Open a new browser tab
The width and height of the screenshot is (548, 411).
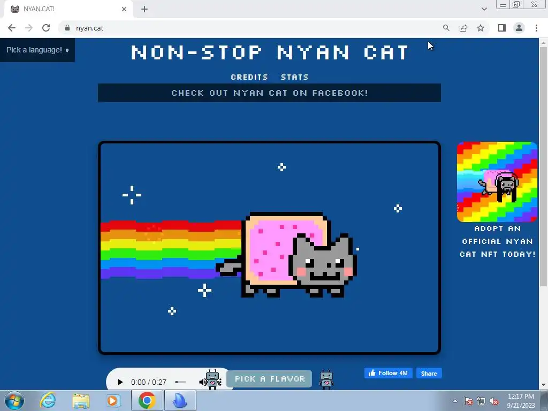point(144,9)
